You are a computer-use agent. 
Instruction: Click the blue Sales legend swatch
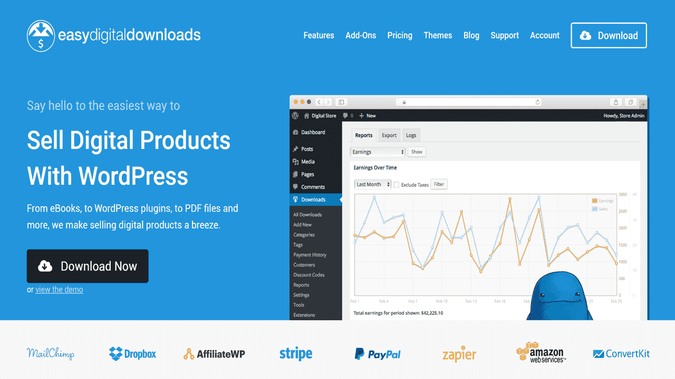click(x=595, y=208)
